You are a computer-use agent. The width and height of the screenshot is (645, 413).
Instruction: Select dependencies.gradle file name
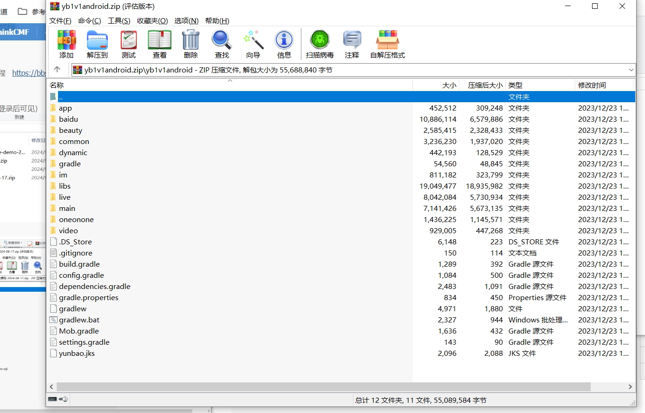[95, 286]
